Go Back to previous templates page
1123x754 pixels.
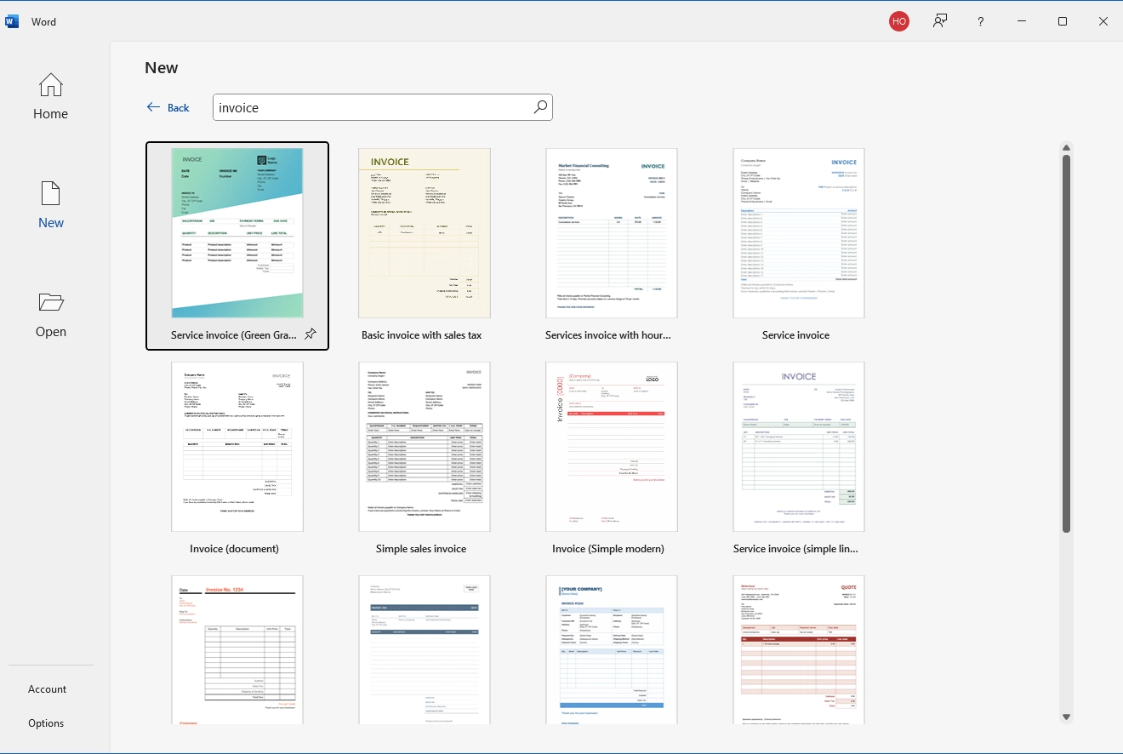tap(168, 107)
